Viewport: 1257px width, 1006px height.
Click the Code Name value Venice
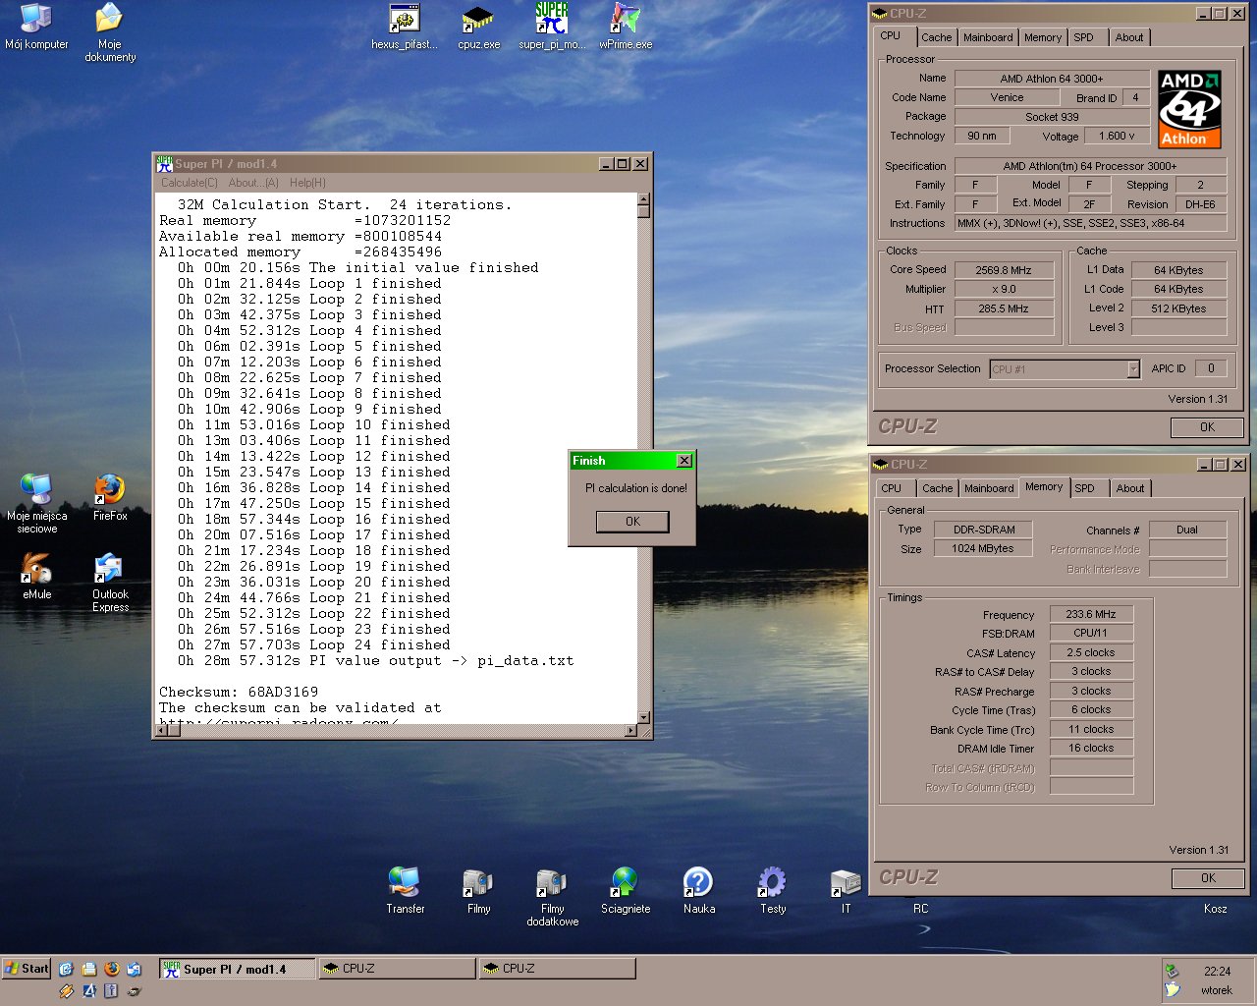click(1007, 98)
